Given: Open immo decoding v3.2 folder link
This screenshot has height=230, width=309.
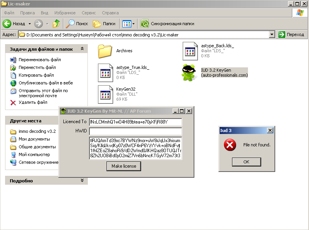Looking at the screenshot, I should pyautogui.click(x=37, y=131).
